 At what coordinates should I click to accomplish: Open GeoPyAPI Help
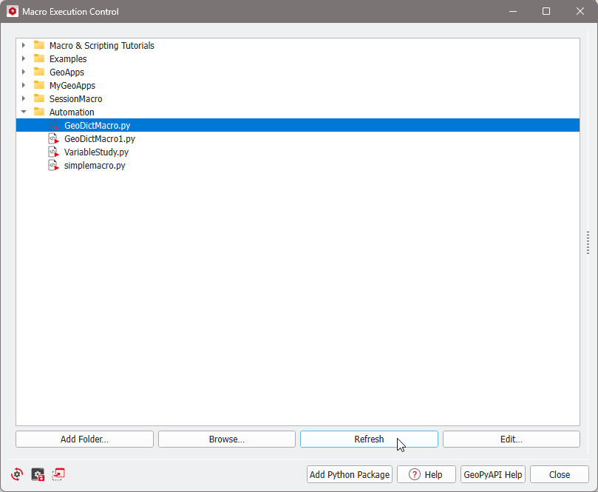[x=492, y=474]
